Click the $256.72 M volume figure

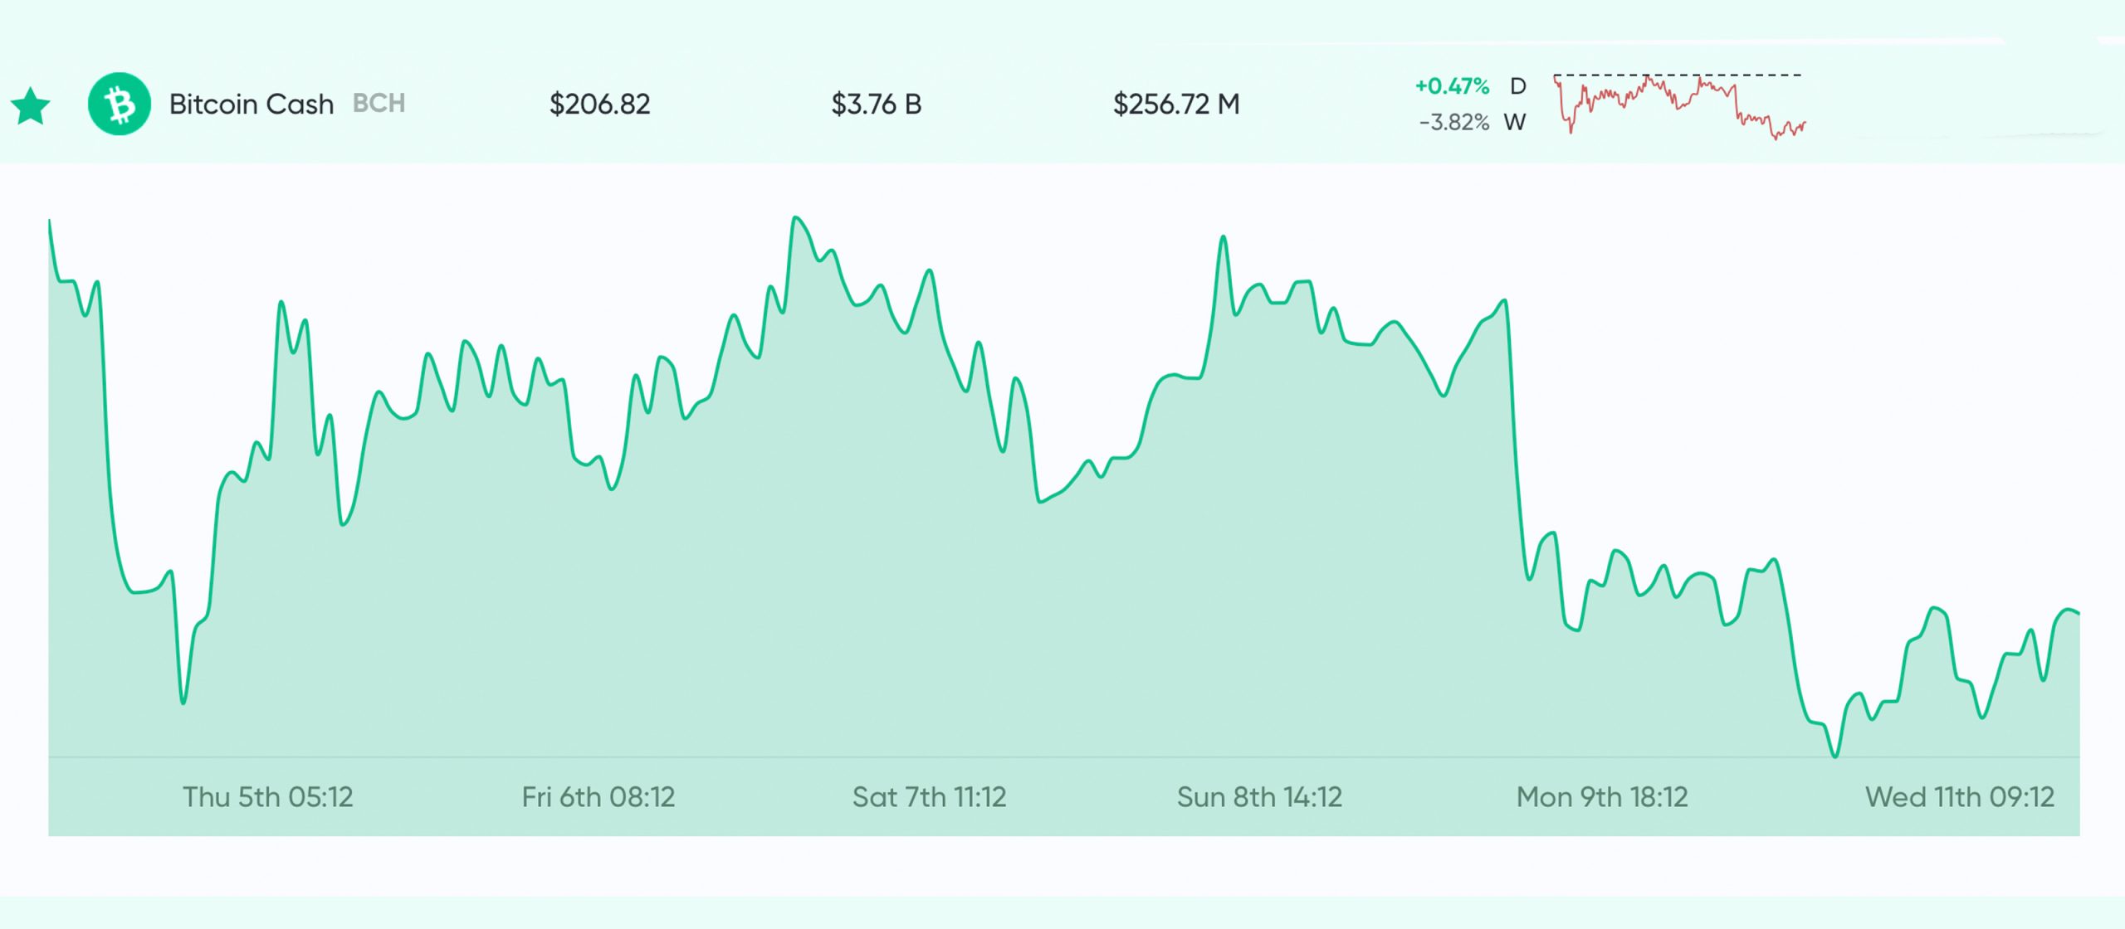[x=1176, y=105]
